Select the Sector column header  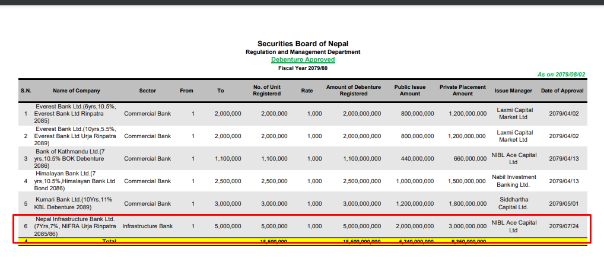[148, 91]
